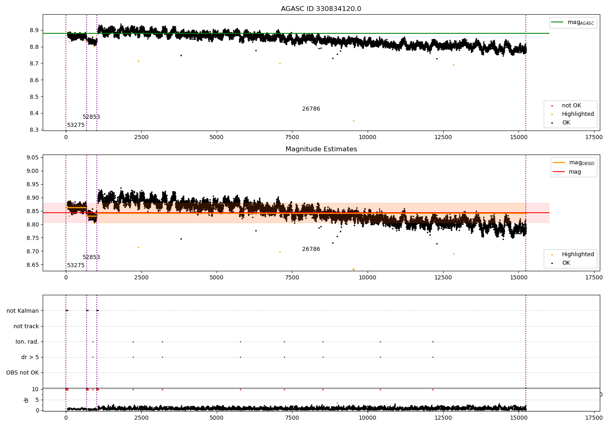Click the "dr" axis label

click(26, 400)
